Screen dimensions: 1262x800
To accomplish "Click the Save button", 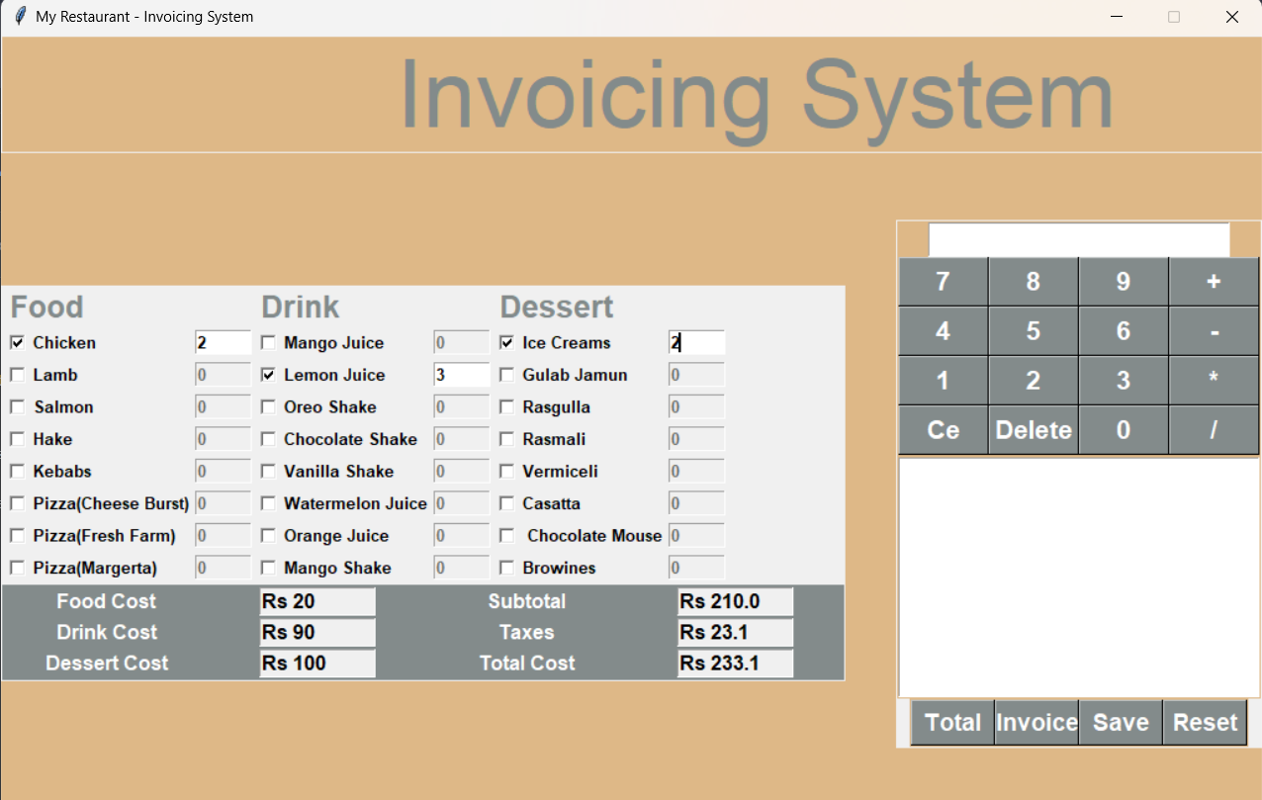I will click(1121, 723).
